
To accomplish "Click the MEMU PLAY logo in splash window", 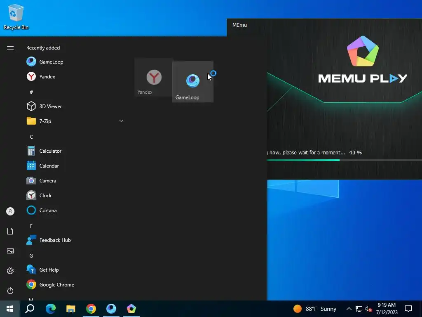I will click(x=363, y=59).
